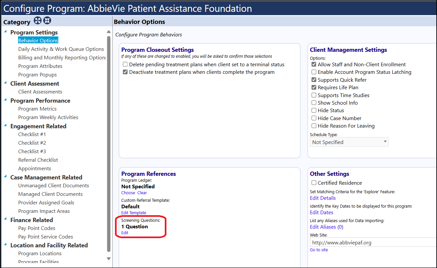Enable Delete pending treatment plans checkbox
The width and height of the screenshot is (437, 268).
(125, 65)
